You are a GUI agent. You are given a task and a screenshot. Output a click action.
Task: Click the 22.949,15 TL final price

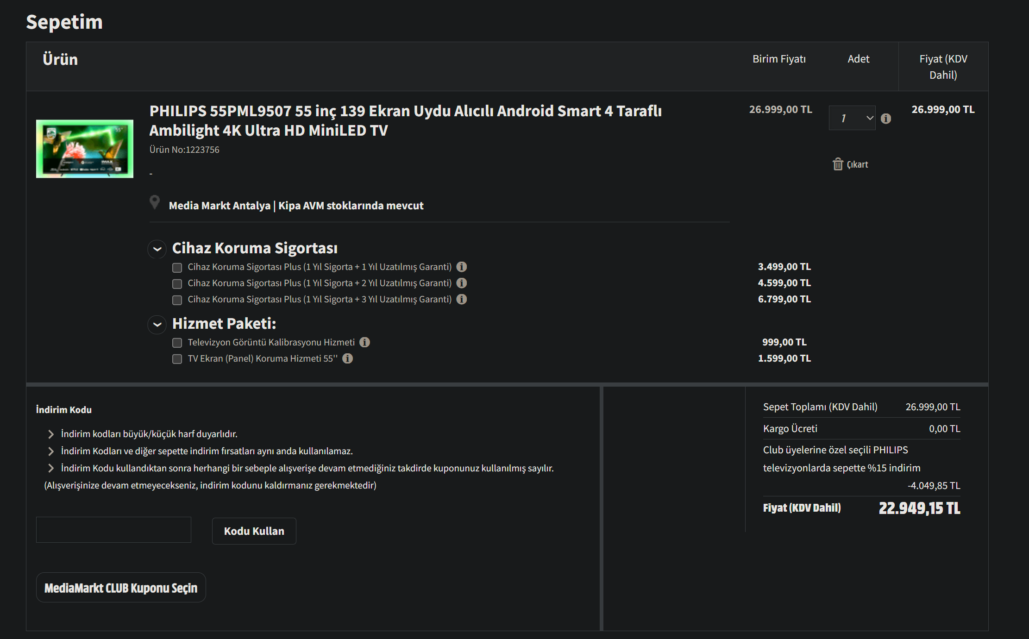click(x=919, y=508)
